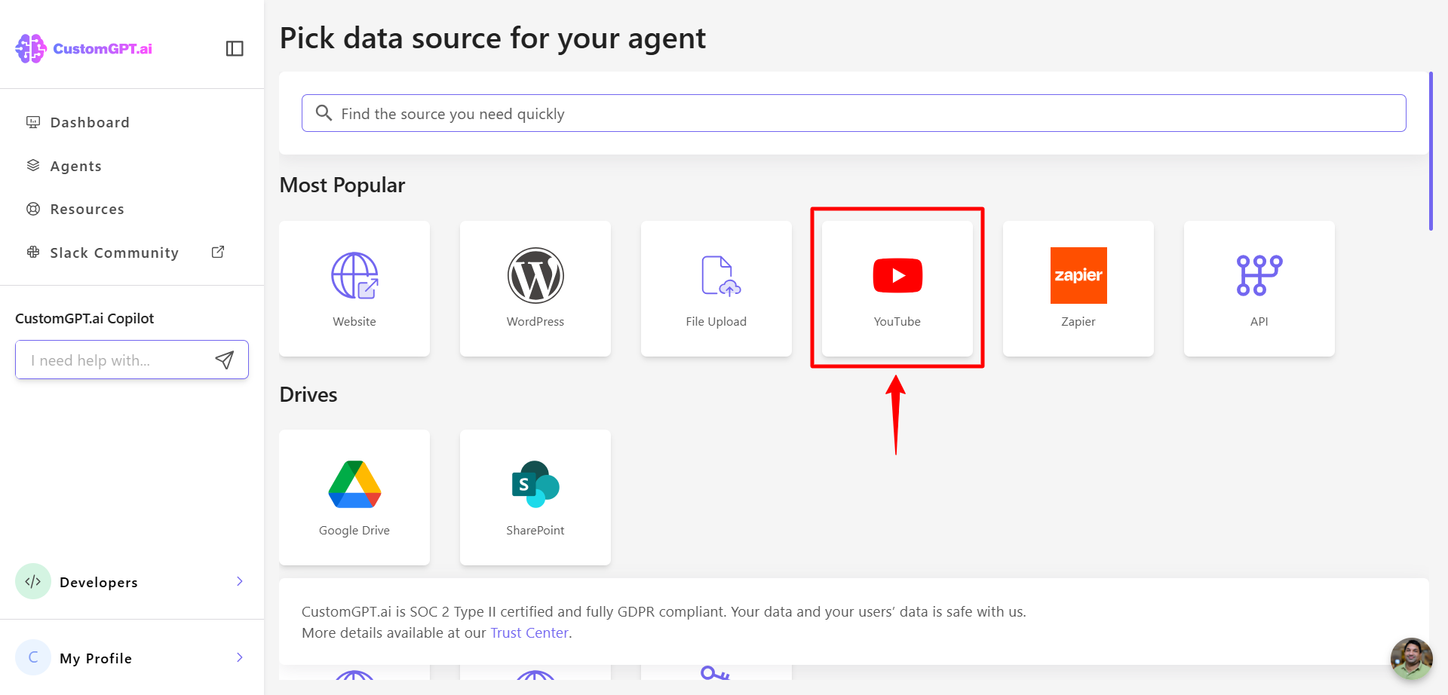Open the Developers menu item
1448x695 pixels.
coord(132,581)
